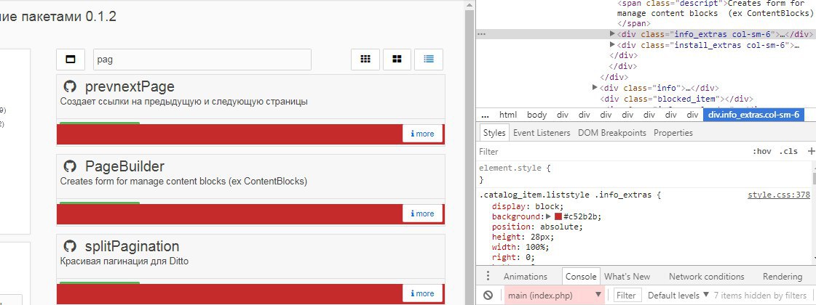816x305 pixels.
Task: Click the position: absolute declaration
Action: coord(538,227)
